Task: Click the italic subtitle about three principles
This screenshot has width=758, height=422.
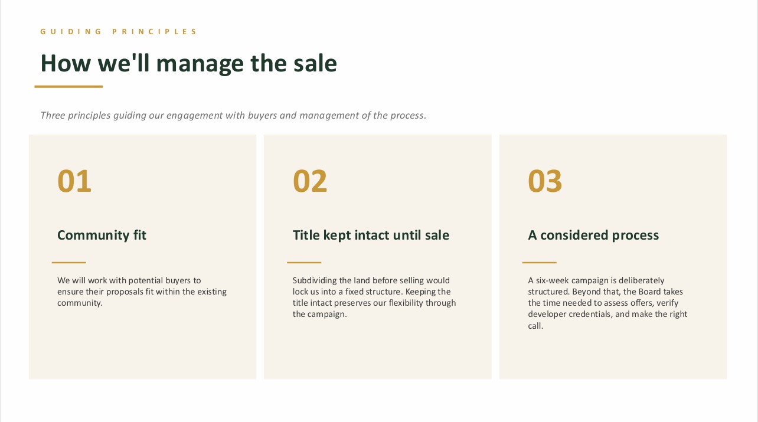Action: pyautogui.click(x=233, y=115)
